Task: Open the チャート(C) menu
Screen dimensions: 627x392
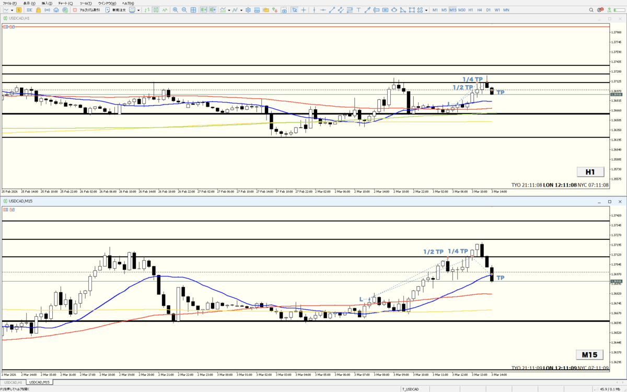Action: pyautogui.click(x=65, y=3)
